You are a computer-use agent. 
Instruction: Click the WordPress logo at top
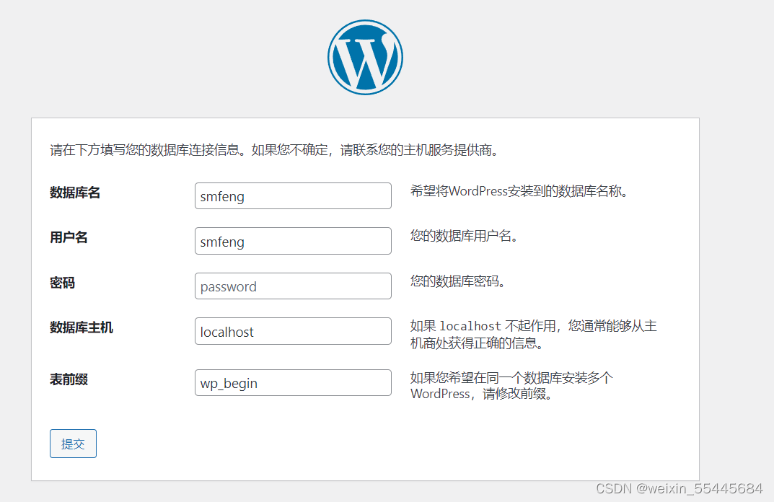coord(365,57)
